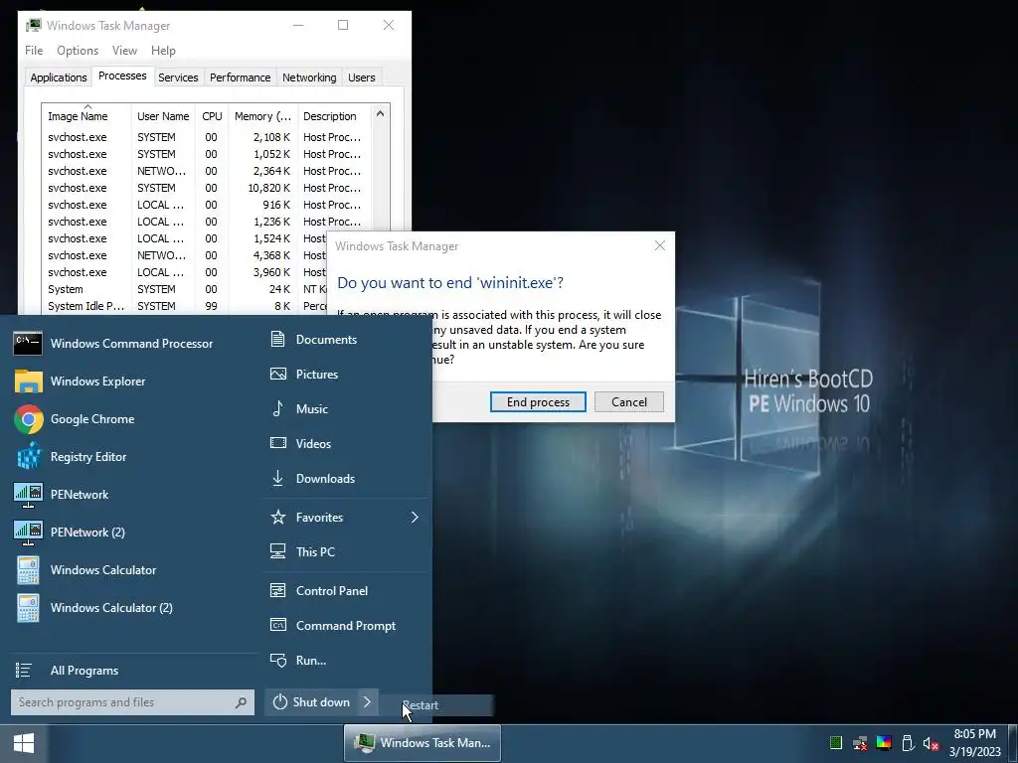Screen dimensions: 1018x763
Task: Select Restart from shut down submenu
Action: tap(437, 705)
